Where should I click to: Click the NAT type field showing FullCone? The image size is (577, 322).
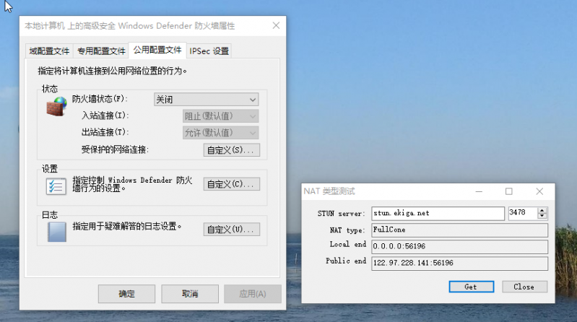pyautogui.click(x=459, y=230)
